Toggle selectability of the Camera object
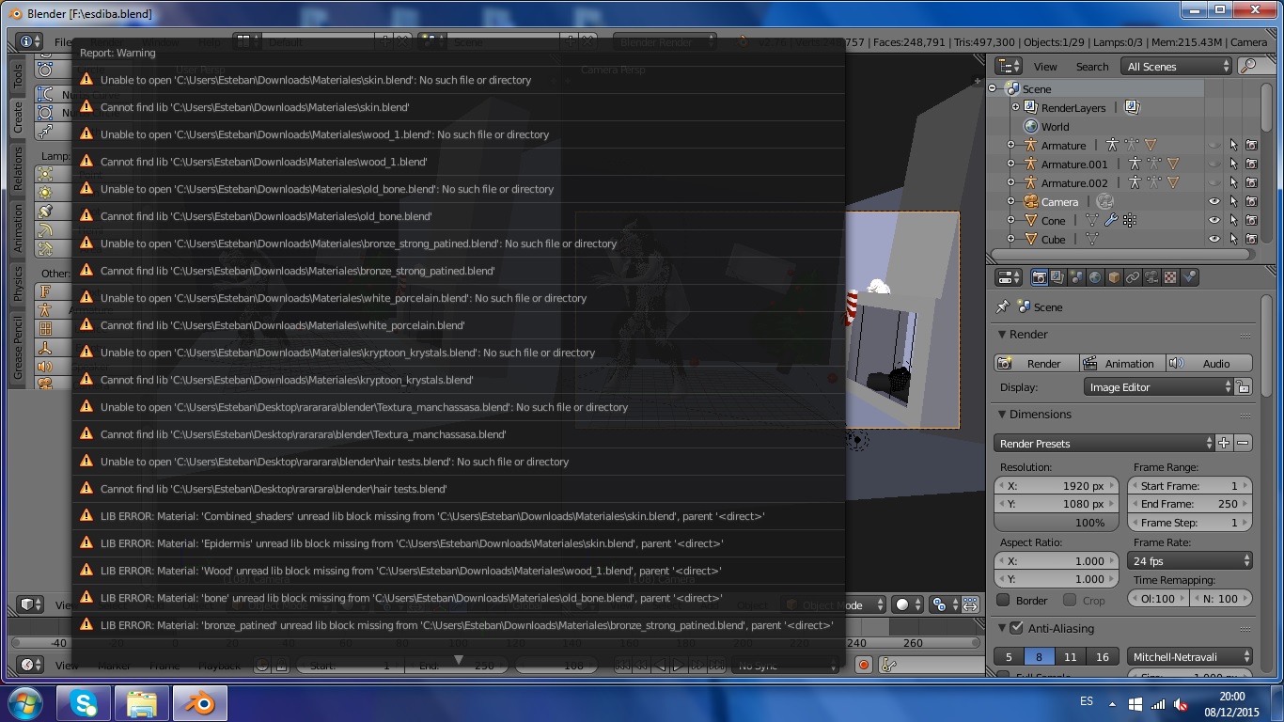 pyautogui.click(x=1233, y=202)
